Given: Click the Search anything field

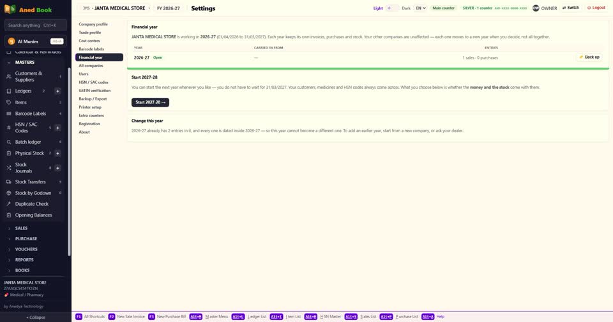Looking at the screenshot, I should click(36, 26).
